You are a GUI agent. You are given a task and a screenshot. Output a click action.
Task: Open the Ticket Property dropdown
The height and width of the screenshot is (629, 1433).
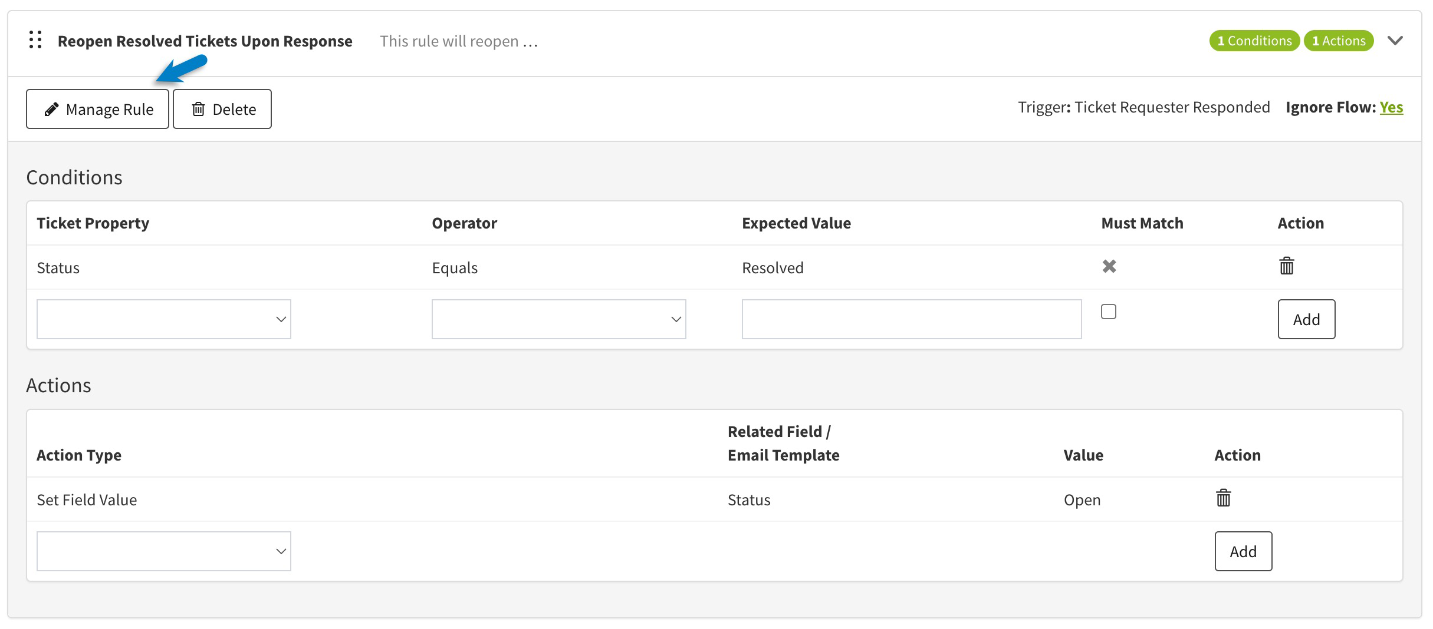[x=163, y=319]
